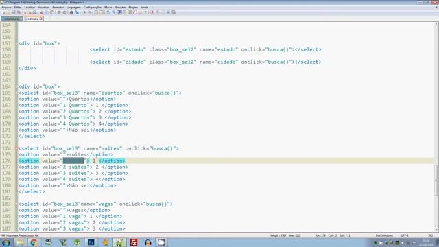Open the Editar menu
Screen dimensions: 439x247
(18, 8)
